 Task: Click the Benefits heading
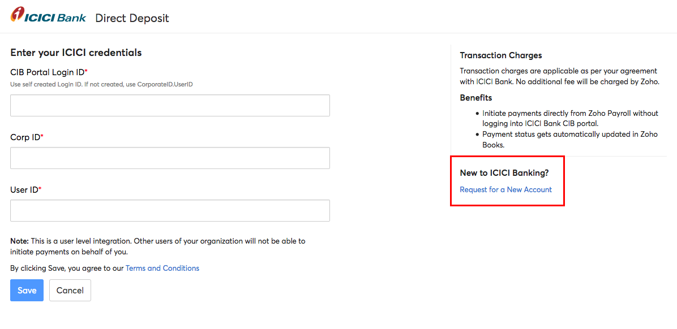pos(476,97)
